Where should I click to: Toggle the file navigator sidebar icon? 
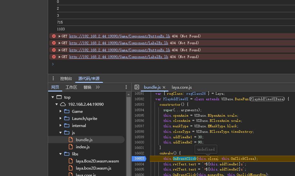click(x=137, y=87)
